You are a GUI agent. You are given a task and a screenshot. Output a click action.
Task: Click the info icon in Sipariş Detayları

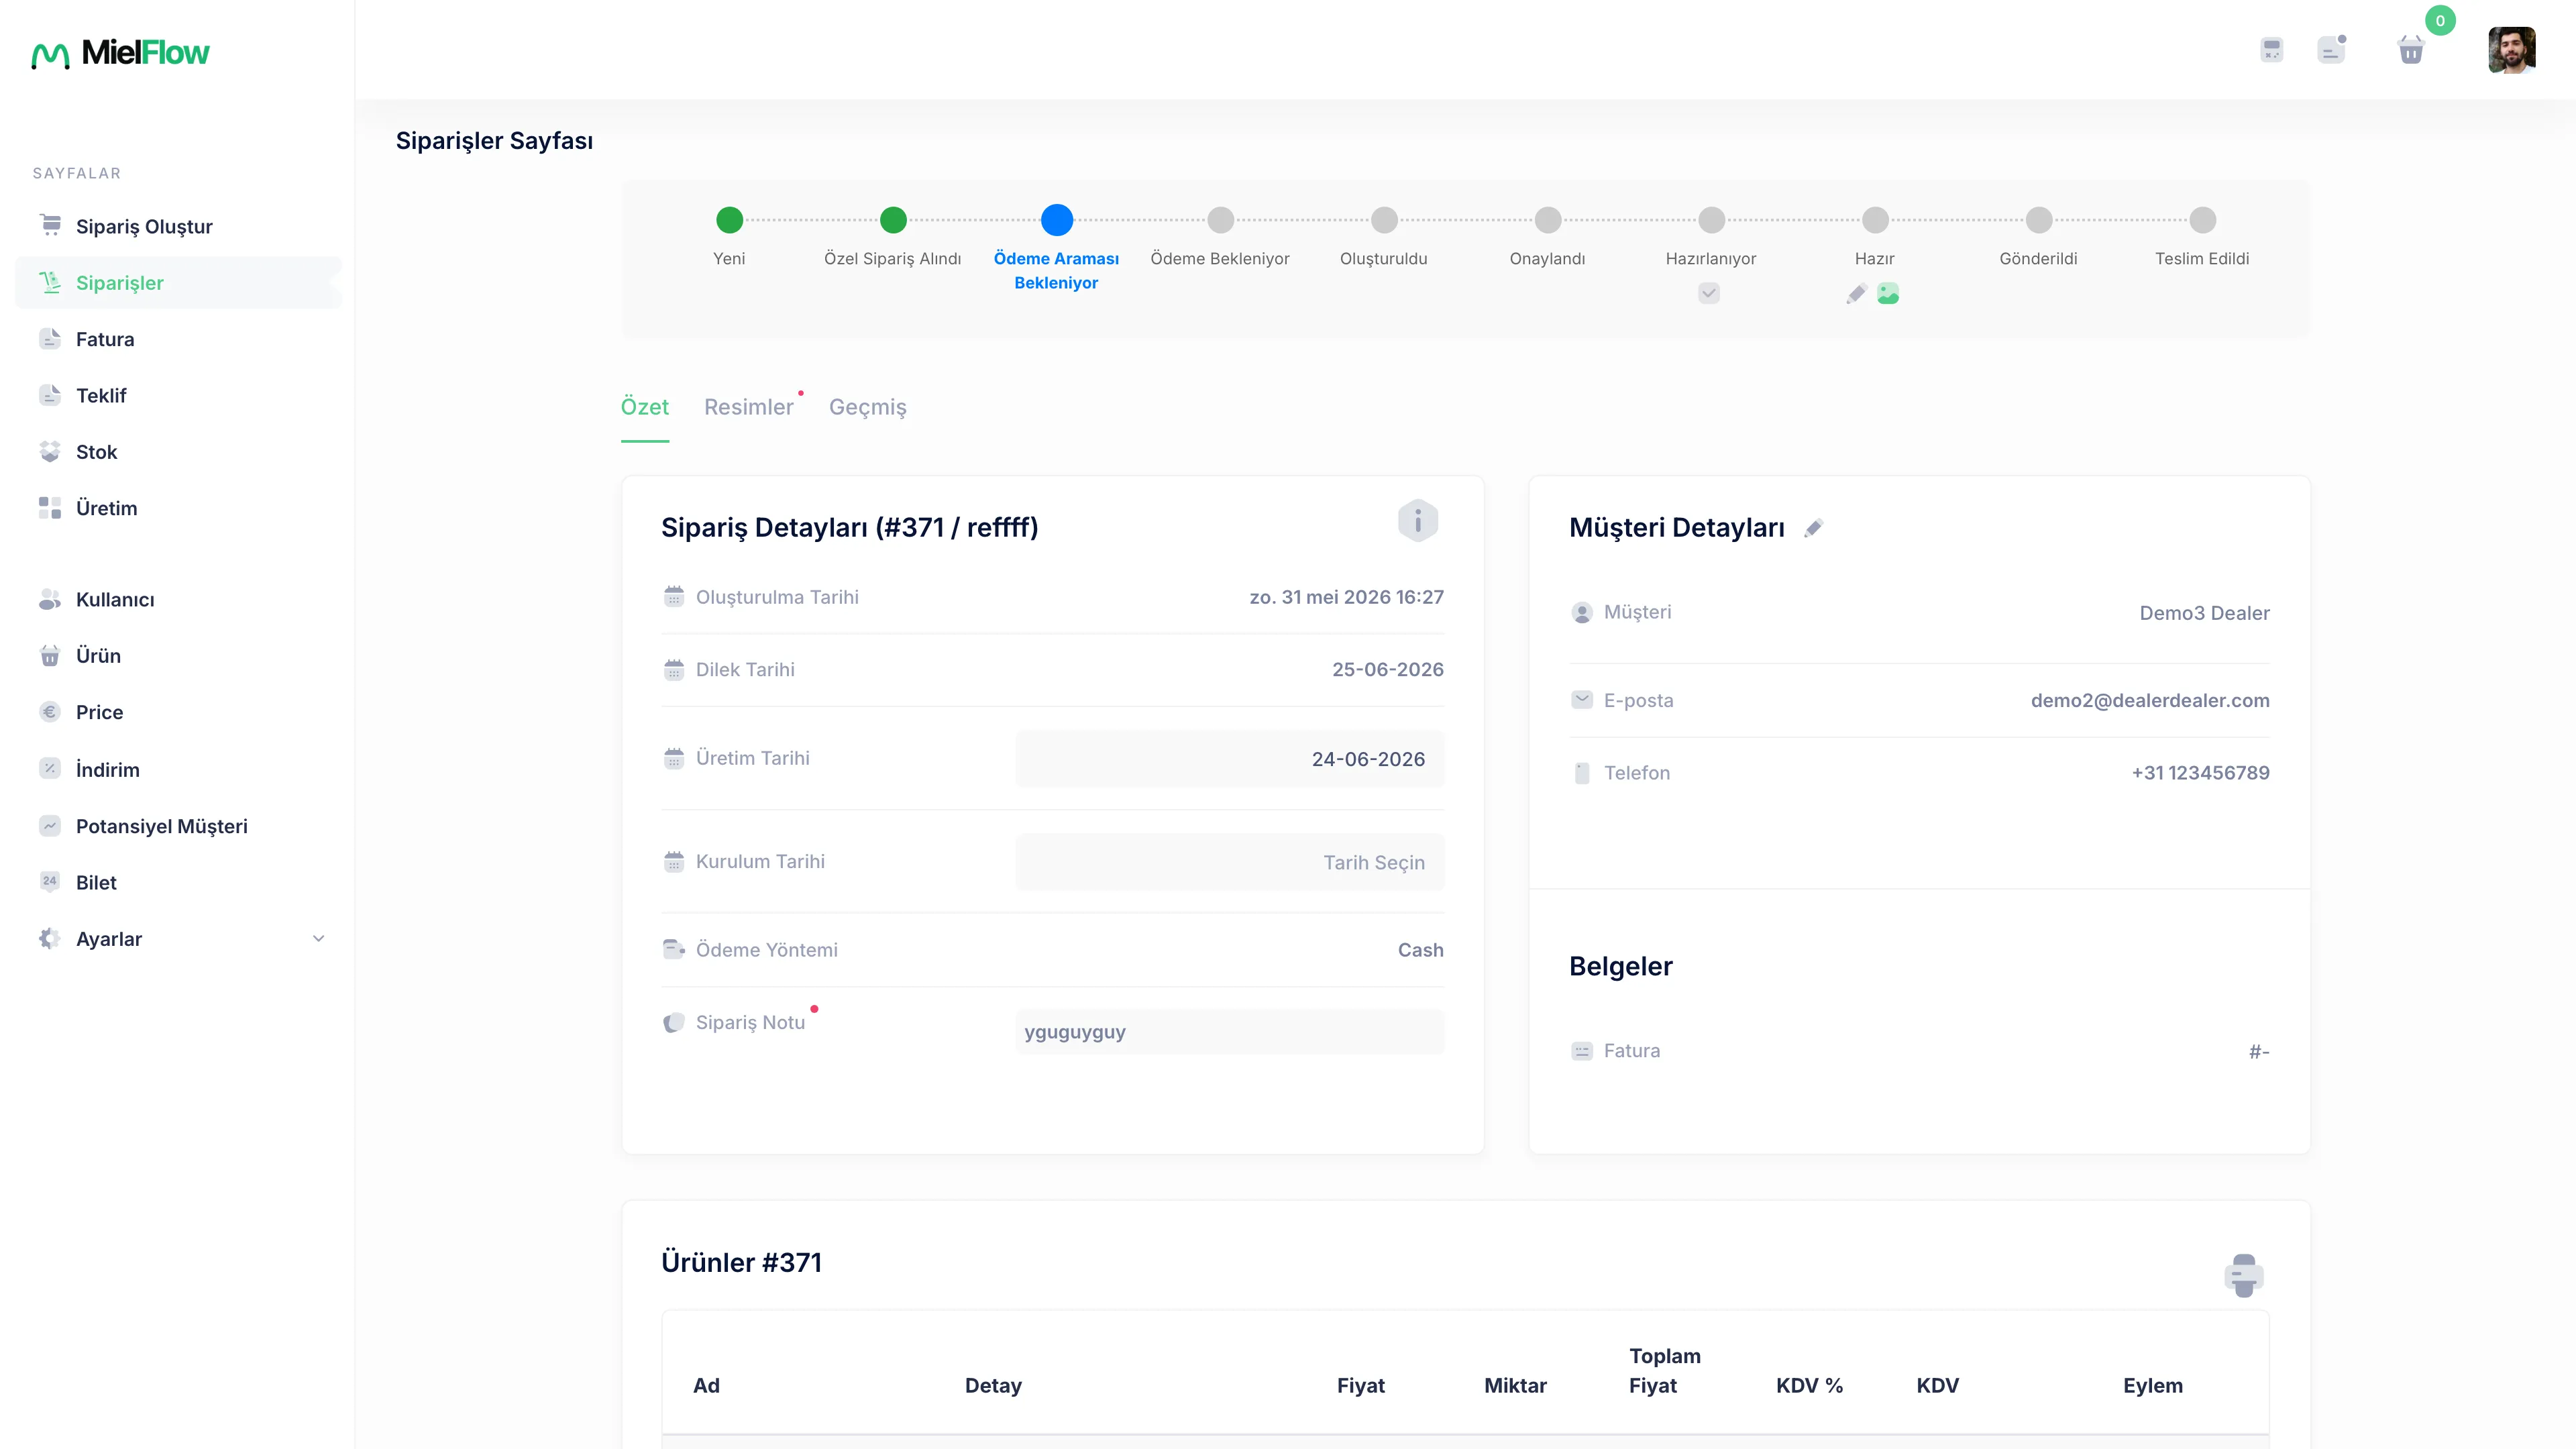[1417, 521]
